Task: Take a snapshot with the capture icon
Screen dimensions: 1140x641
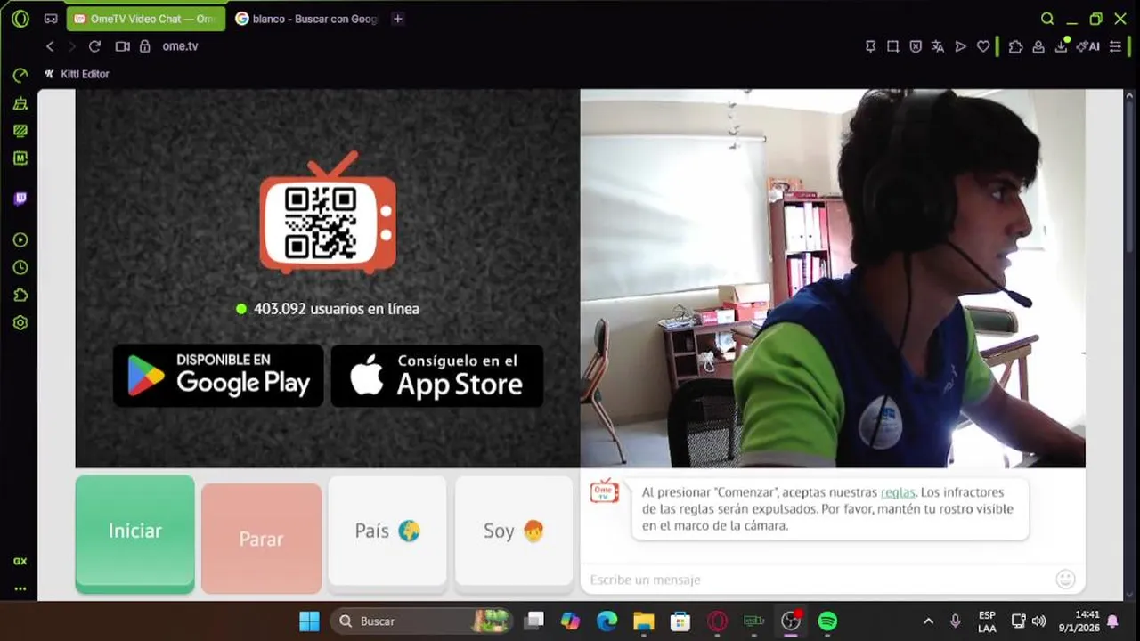Action: tap(893, 46)
